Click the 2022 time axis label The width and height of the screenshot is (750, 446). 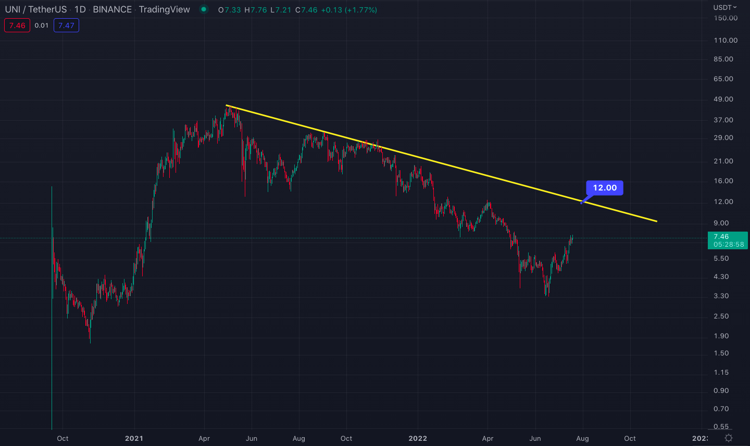tap(418, 438)
